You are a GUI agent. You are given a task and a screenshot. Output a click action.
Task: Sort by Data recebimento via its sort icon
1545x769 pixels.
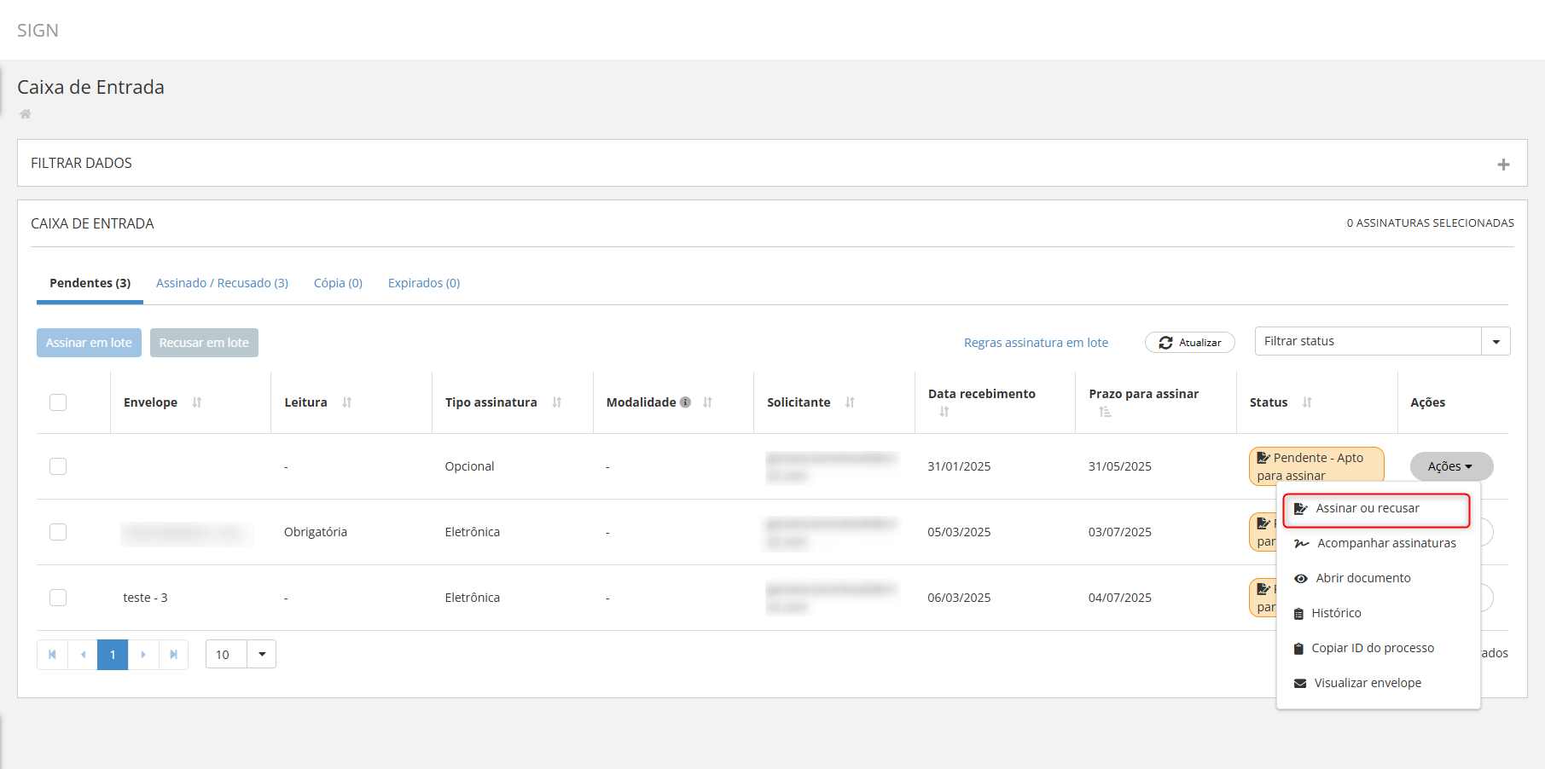tap(944, 412)
